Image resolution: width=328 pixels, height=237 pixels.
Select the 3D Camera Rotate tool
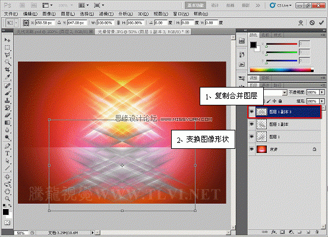7,184
